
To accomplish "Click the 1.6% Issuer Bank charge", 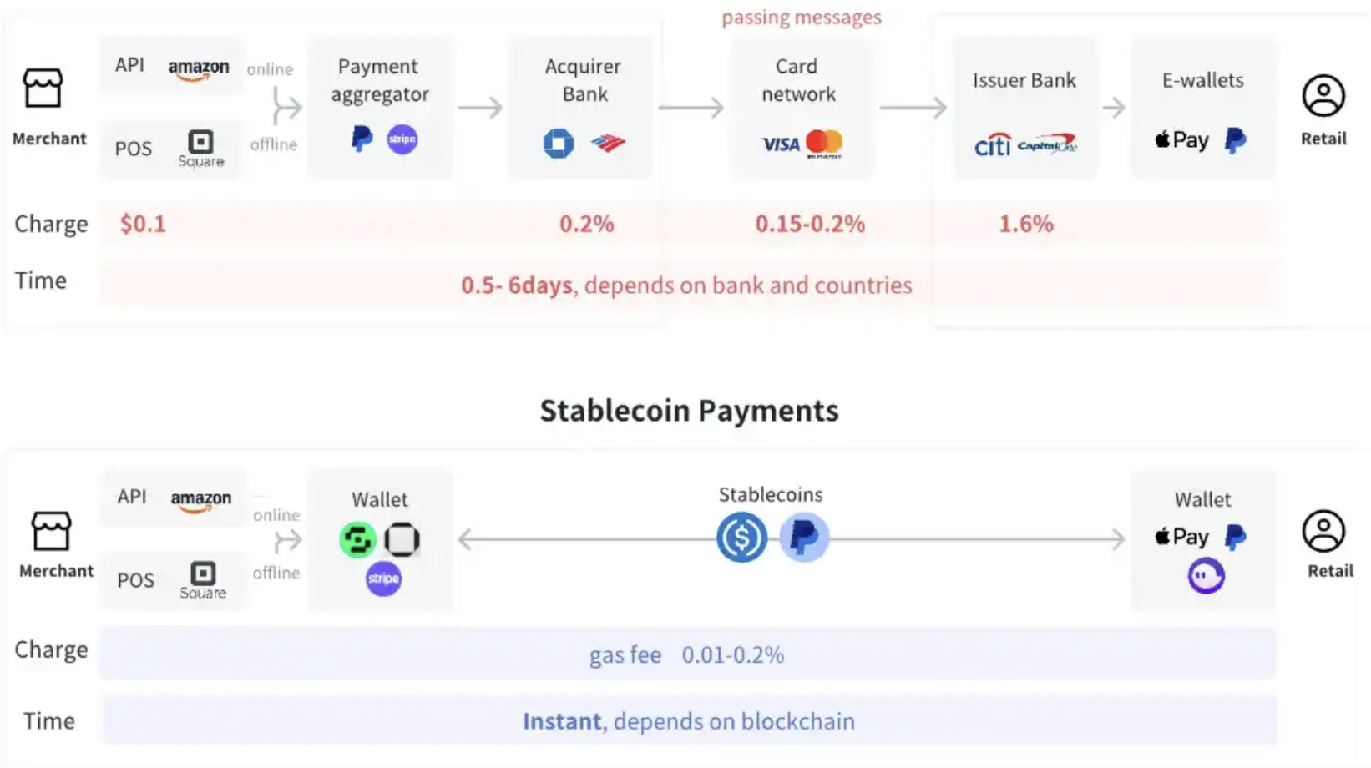I will [1026, 224].
